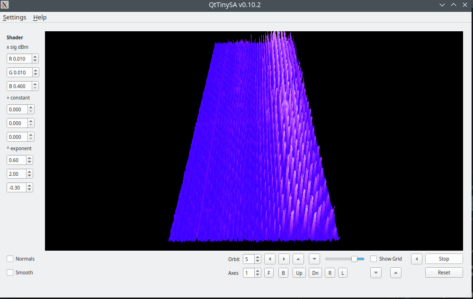473x299 pixels.
Task: Orbit the 3D view upward
Action: (298, 259)
